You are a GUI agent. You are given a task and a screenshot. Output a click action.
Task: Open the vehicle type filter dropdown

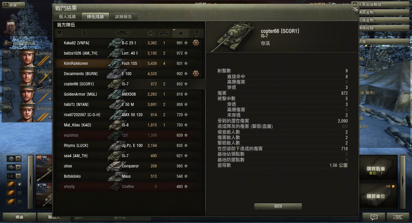pyautogui.click(x=14, y=167)
